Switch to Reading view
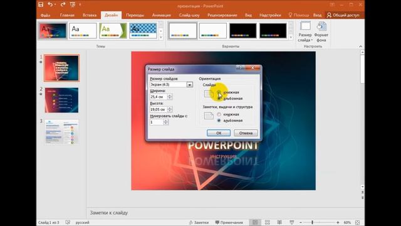Screen dimensions: 401x226 click(279, 222)
